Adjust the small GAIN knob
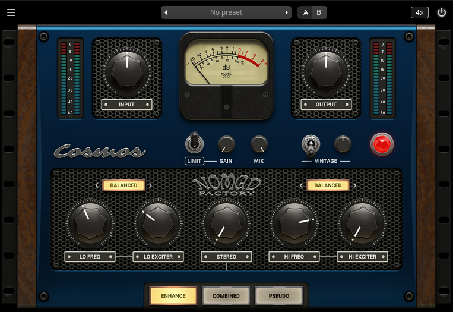Screen dimensions: 453x312 [x=226, y=144]
